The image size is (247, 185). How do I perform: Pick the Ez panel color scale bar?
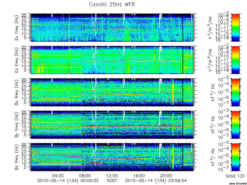pyautogui.click(x=235, y=60)
